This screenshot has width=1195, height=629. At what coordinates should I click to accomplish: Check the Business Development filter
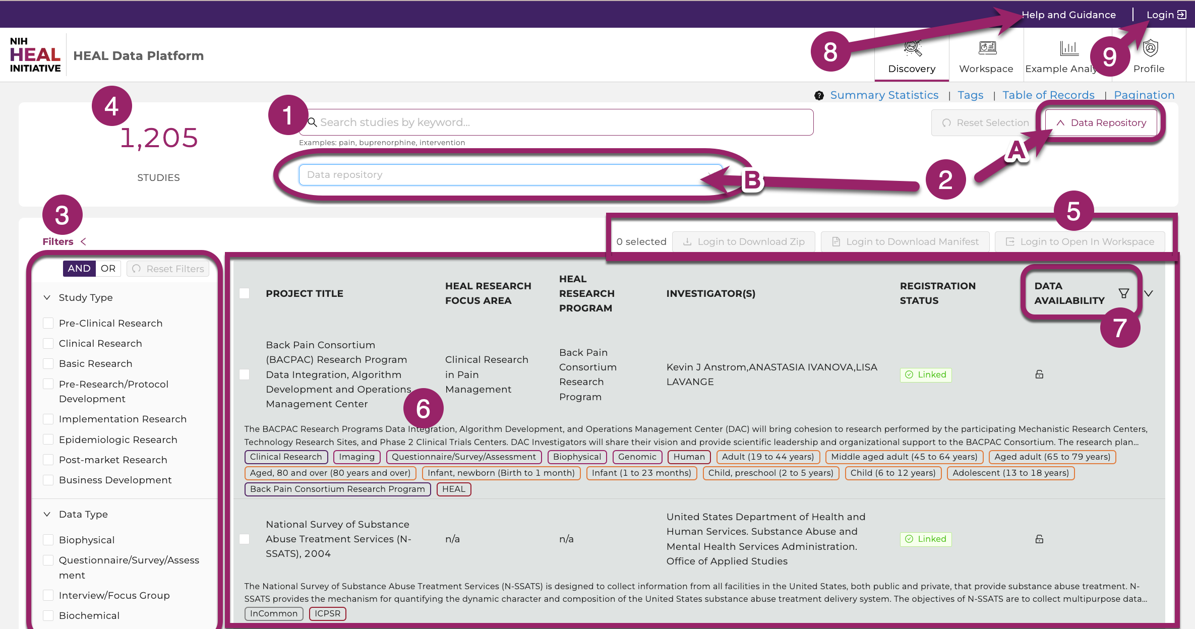coord(48,480)
